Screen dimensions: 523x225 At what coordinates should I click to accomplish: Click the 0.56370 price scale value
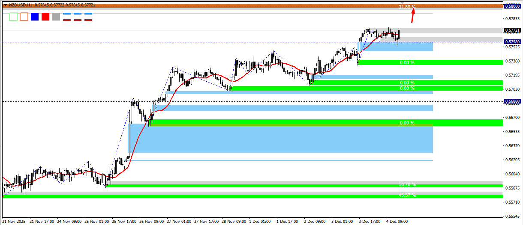point(513,146)
